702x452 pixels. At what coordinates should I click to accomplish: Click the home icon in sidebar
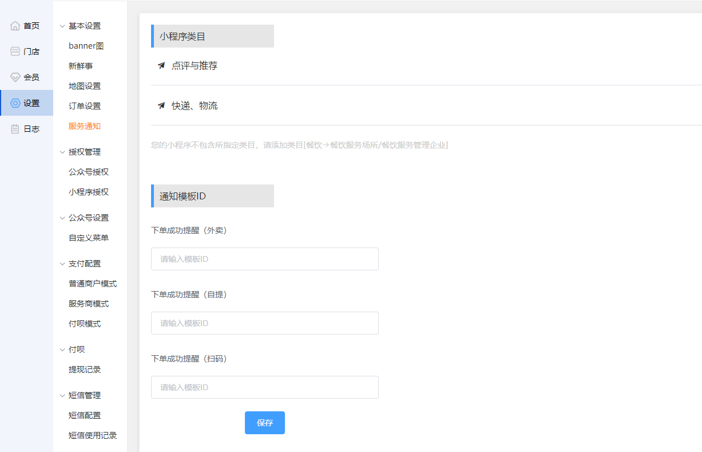[15, 26]
